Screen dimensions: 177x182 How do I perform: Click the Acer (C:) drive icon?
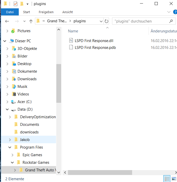[13, 102]
